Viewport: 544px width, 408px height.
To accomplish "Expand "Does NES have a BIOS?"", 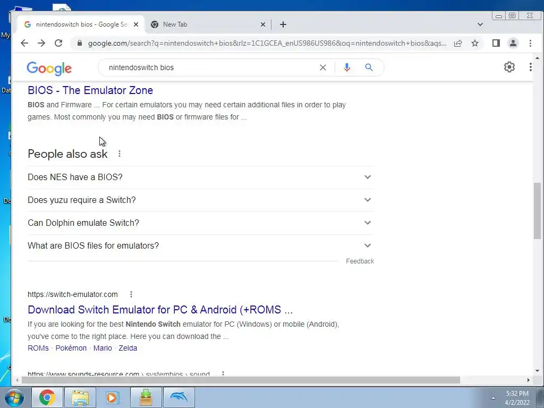I will [x=200, y=177].
